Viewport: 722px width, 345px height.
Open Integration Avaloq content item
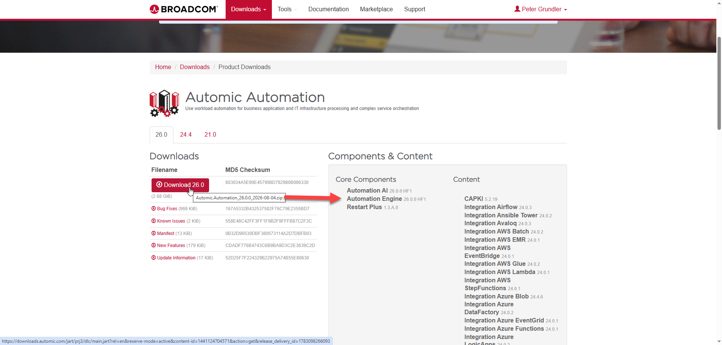[490, 223]
